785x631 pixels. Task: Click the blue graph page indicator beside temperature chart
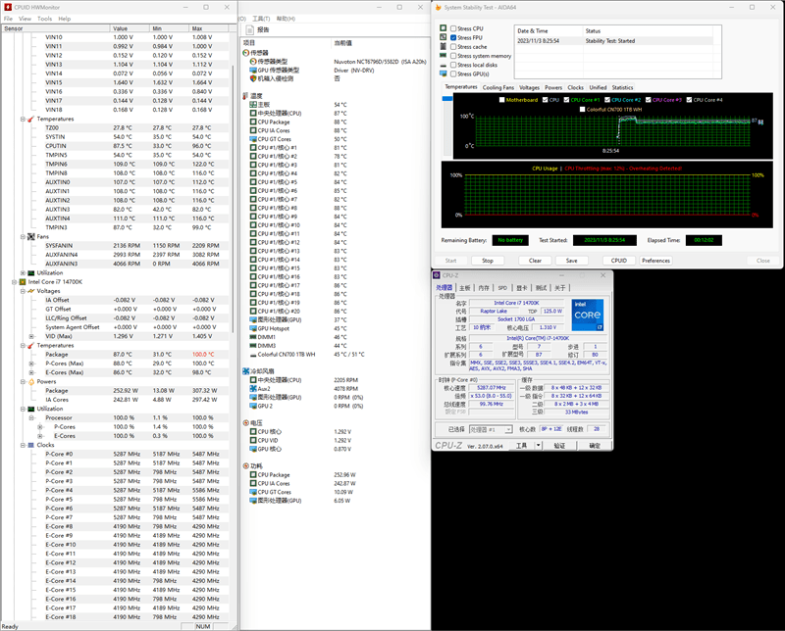(x=447, y=99)
